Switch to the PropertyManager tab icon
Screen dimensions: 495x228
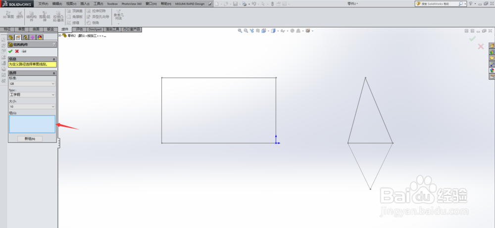tap(18, 37)
